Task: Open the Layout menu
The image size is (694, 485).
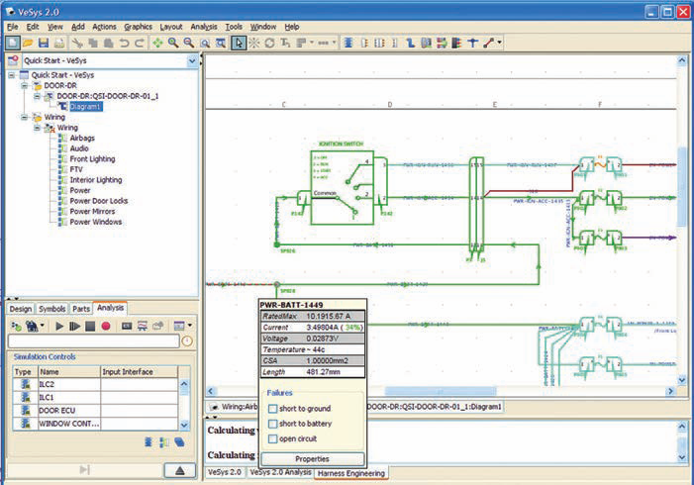Action: click(171, 27)
